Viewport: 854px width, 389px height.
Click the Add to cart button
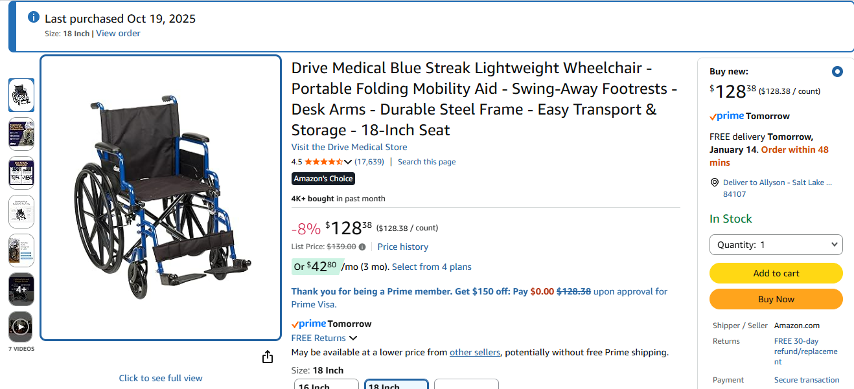pyautogui.click(x=776, y=273)
